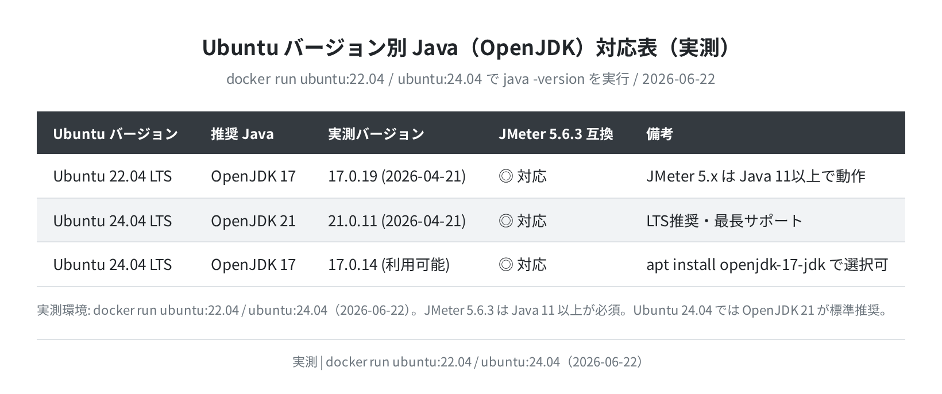Select the Ubuntu 22.04 LTS cell

pos(112,176)
